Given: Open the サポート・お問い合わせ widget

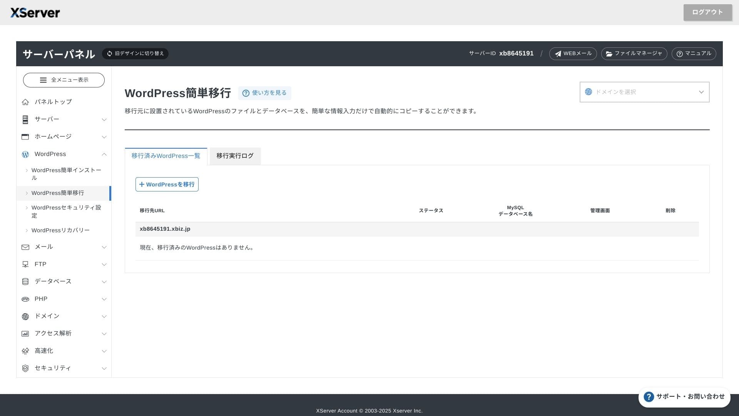Looking at the screenshot, I should [x=684, y=397].
